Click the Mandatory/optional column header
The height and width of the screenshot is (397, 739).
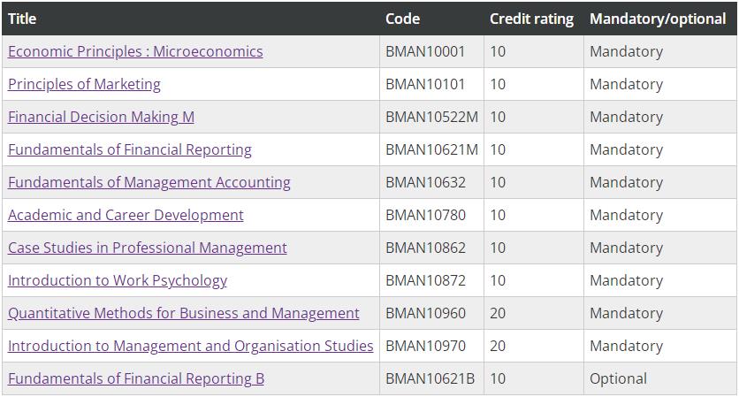tap(658, 19)
